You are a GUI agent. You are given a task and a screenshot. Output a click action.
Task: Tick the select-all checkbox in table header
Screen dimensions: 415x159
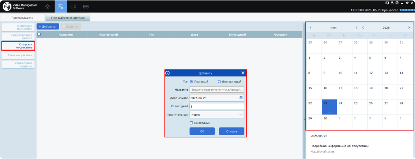(39, 34)
